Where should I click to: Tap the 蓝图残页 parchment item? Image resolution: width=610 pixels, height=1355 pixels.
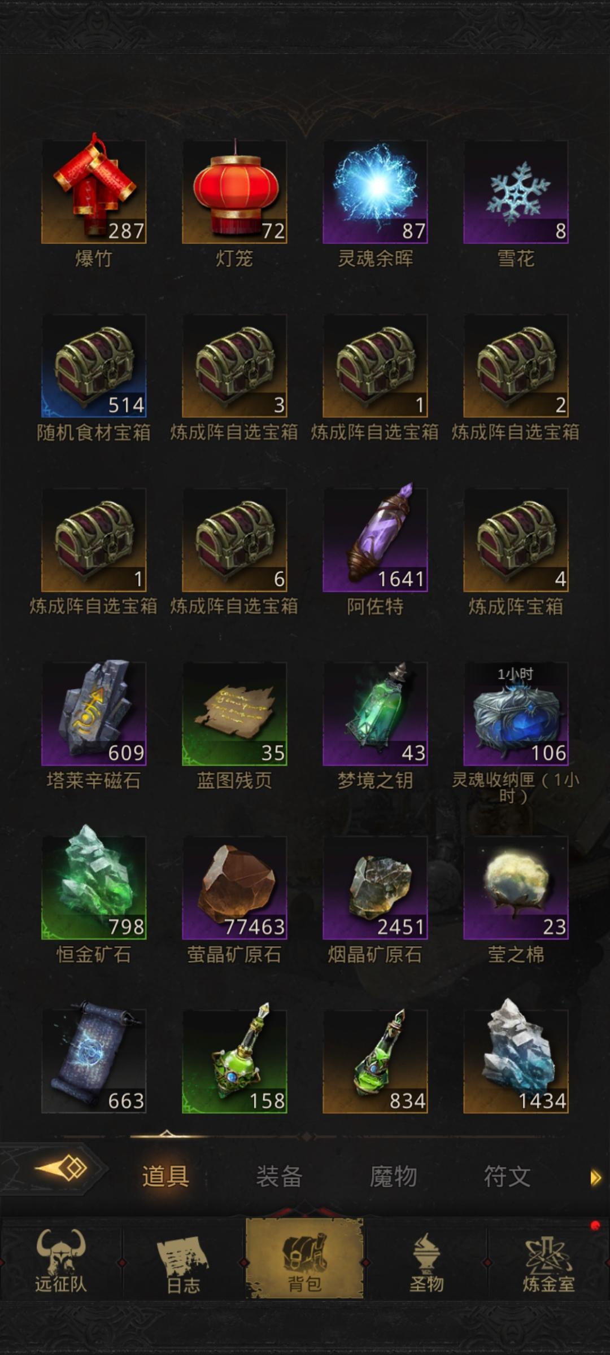point(234,714)
